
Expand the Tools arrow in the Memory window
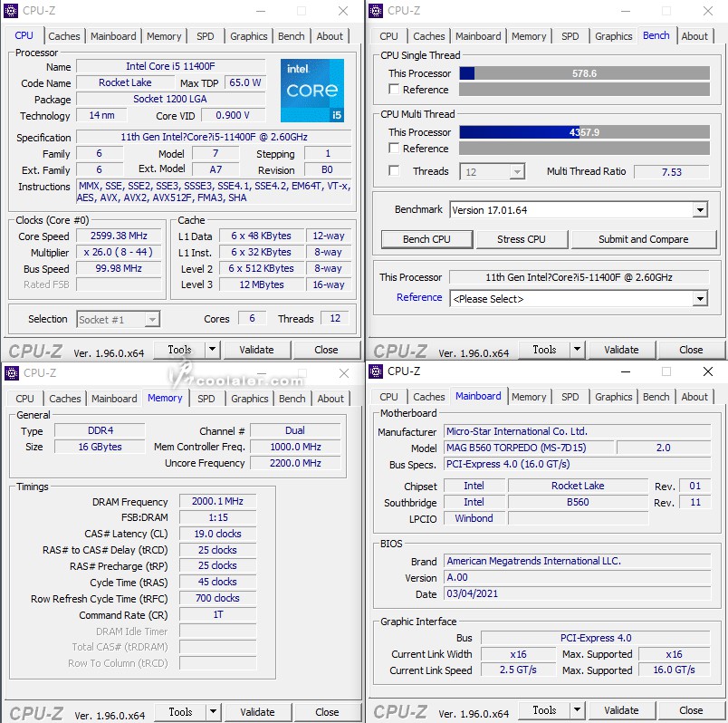pyautogui.click(x=213, y=712)
